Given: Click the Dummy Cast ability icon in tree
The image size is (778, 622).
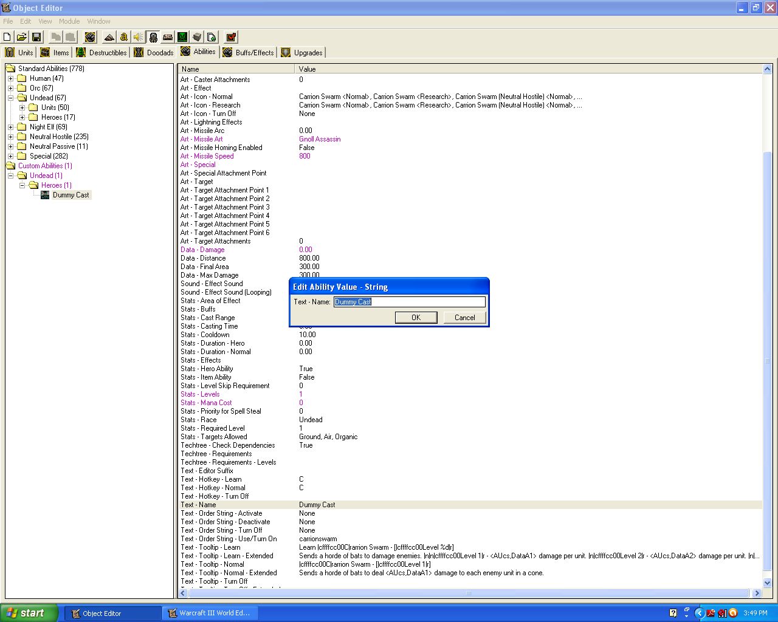Looking at the screenshot, I should 45,195.
